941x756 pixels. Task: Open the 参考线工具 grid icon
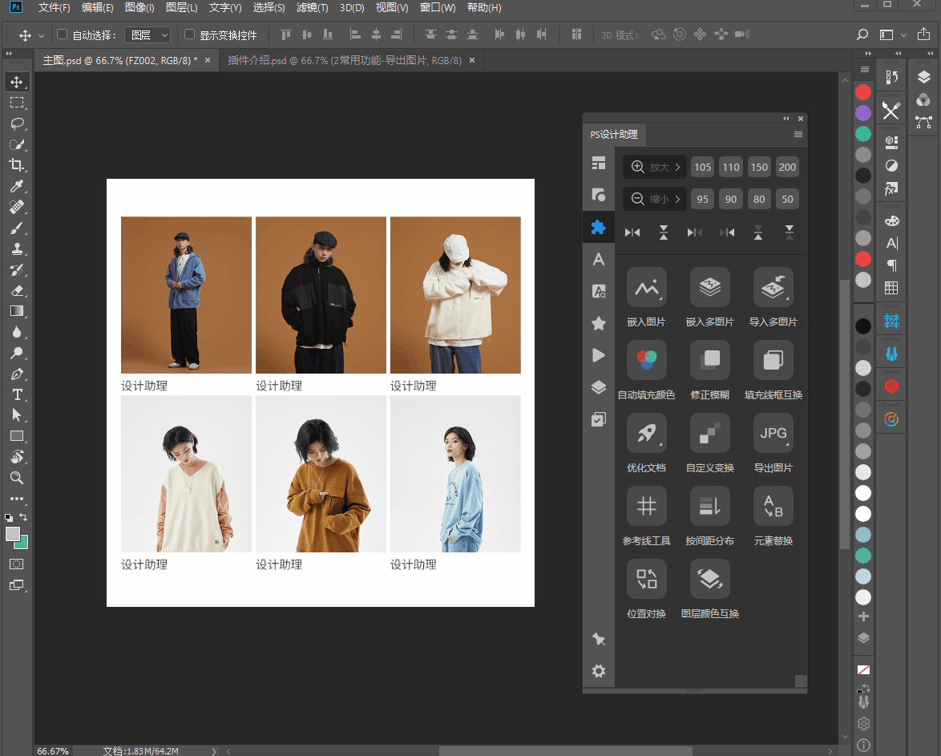click(x=646, y=506)
